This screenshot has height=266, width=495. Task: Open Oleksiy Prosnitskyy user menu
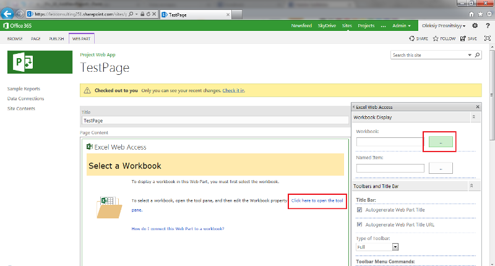tap(444, 25)
